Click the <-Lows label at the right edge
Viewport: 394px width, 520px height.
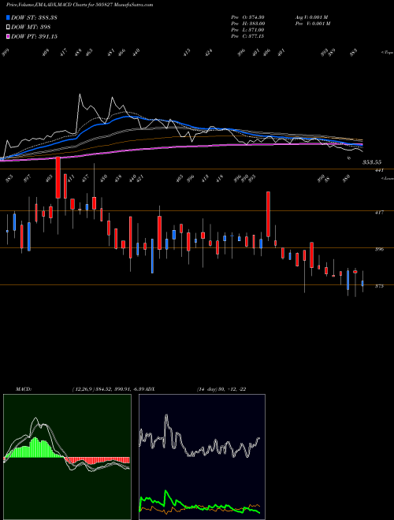tap(387, 178)
